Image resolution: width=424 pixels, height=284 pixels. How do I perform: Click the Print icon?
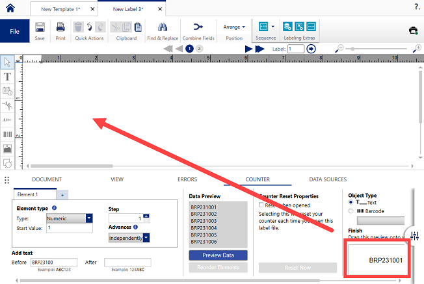click(60, 27)
